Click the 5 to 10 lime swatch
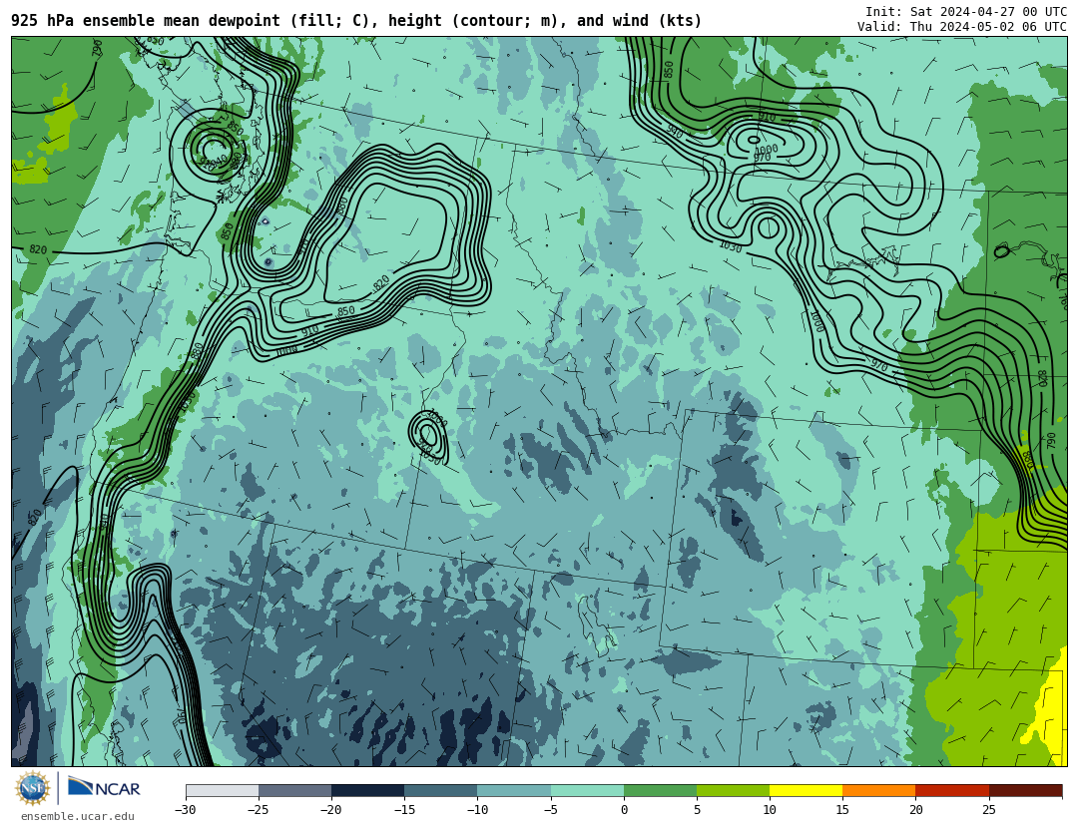1078x829 pixels. [733, 790]
